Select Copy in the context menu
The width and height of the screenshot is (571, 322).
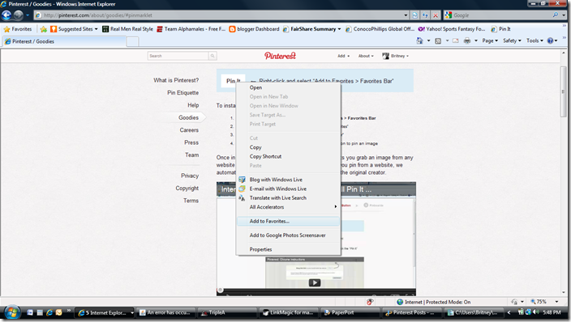tap(288, 147)
